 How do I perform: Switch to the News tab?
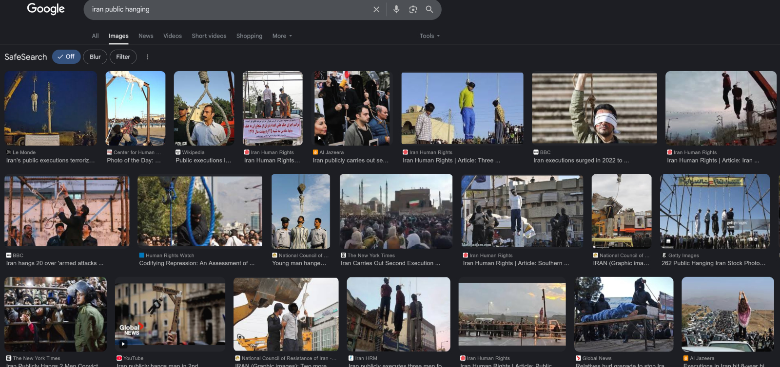[x=146, y=36]
